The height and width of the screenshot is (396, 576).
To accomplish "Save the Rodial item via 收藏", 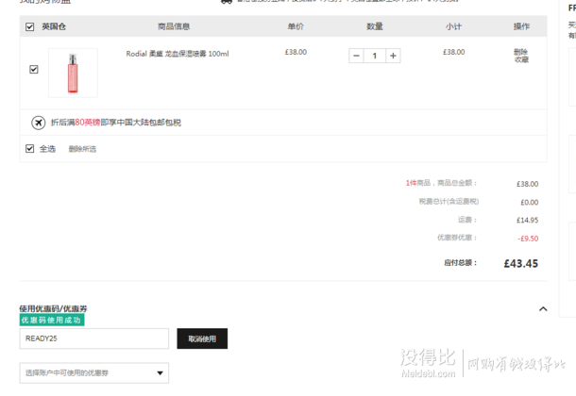I will [x=521, y=59].
